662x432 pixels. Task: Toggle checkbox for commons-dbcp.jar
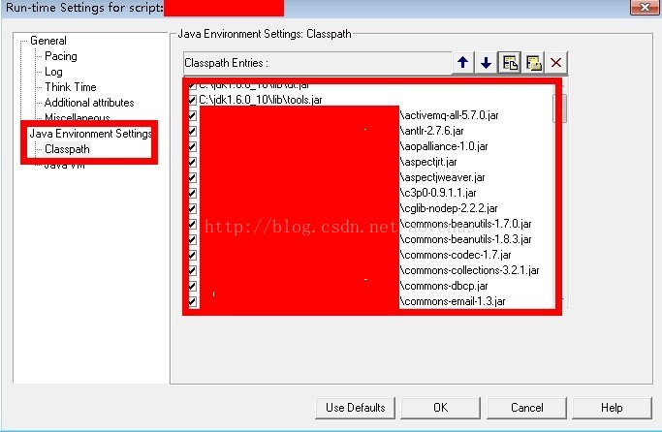pyautogui.click(x=193, y=286)
